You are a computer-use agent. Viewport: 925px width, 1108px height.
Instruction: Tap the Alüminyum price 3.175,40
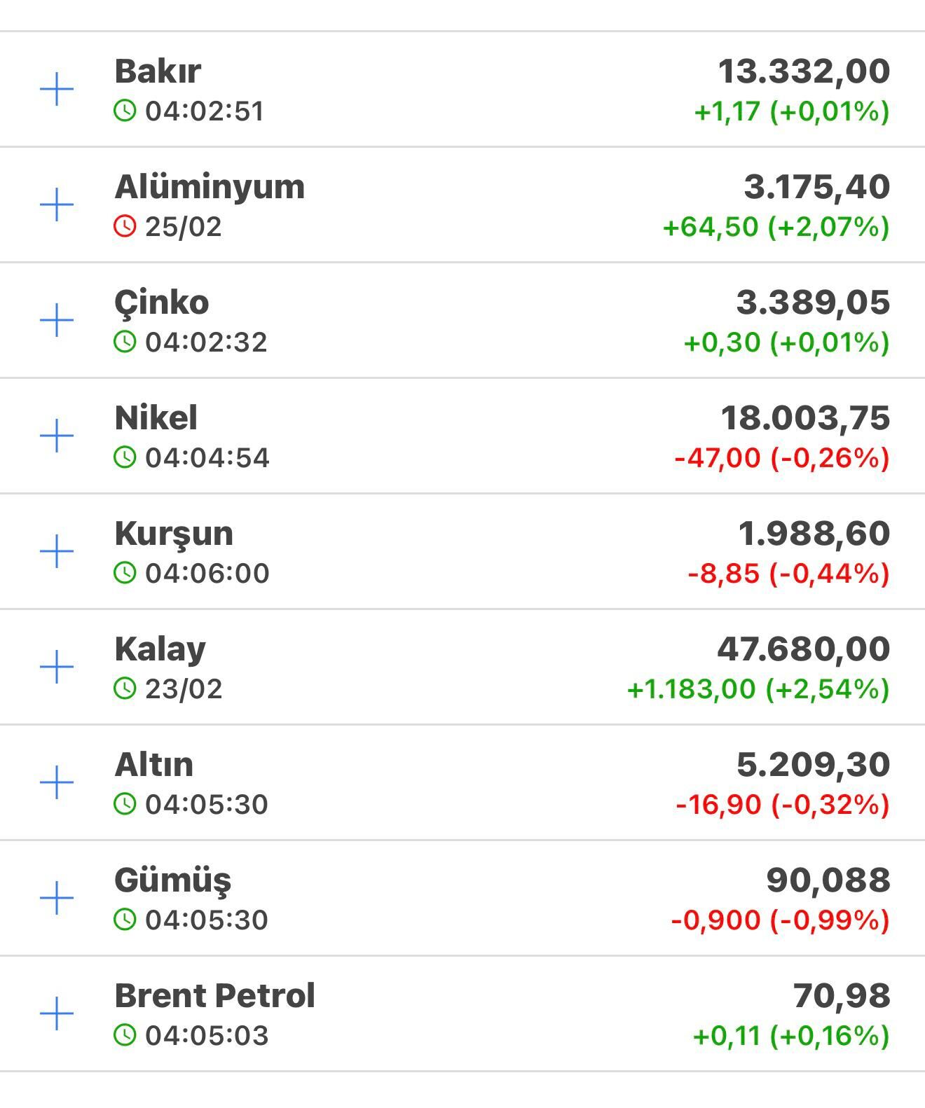816,187
